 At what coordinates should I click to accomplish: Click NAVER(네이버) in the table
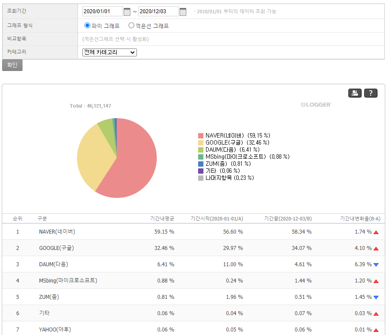[x=57, y=232]
